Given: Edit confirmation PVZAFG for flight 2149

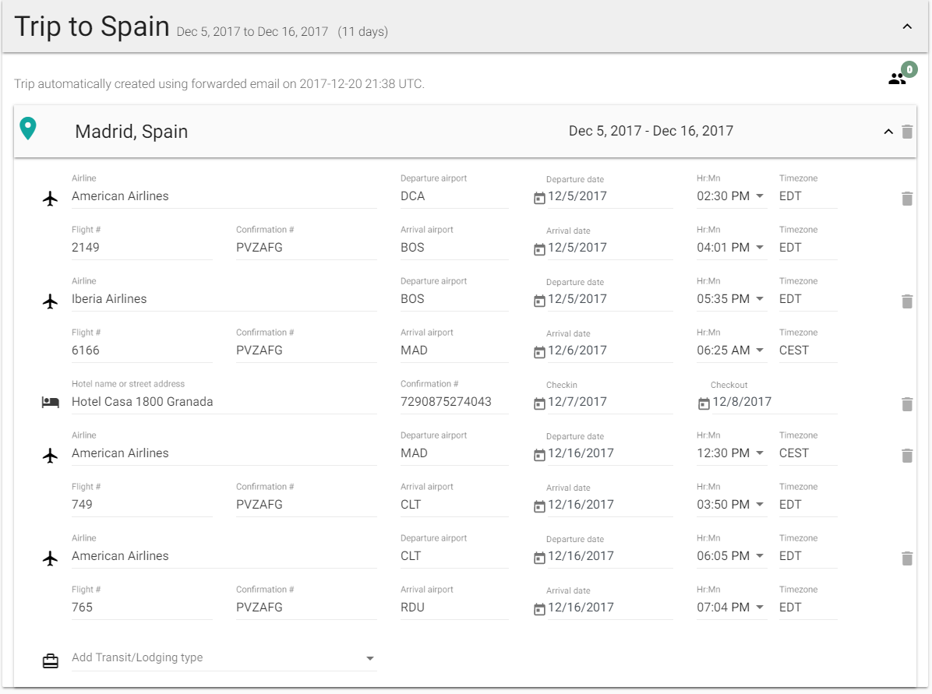Looking at the screenshot, I should [x=306, y=247].
